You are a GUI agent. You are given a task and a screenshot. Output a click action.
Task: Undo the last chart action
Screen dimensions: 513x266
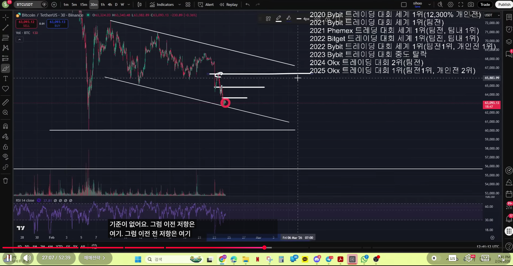(x=248, y=5)
